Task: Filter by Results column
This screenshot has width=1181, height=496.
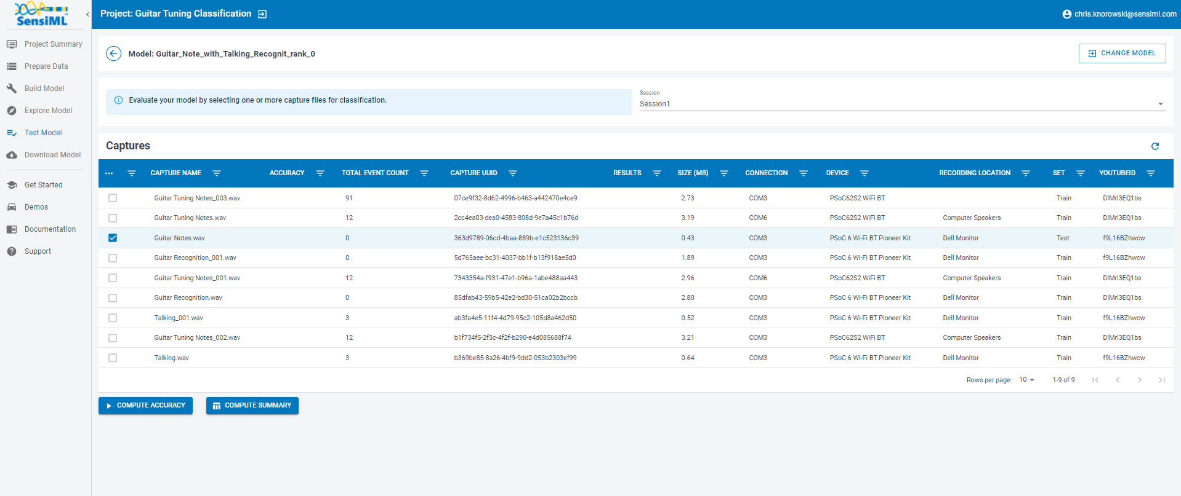Action: (657, 173)
